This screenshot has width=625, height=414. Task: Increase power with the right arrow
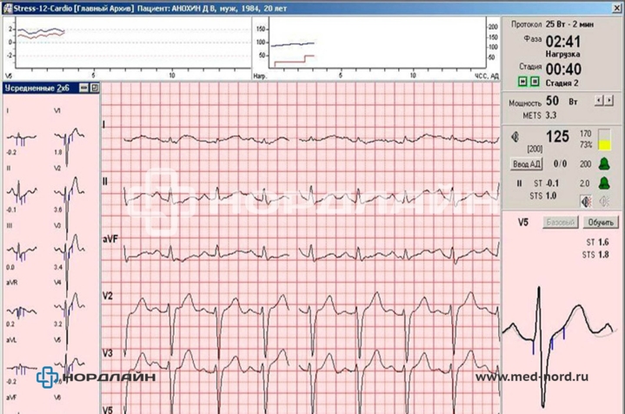click(609, 101)
